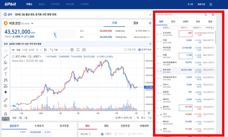Click the 로그인 link
This screenshot has height=137, width=228.
click(x=190, y=4)
